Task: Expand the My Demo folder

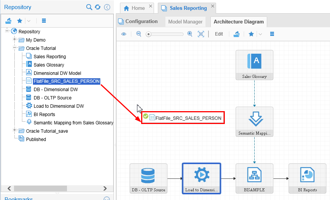Action: pyautogui.click(x=14, y=39)
